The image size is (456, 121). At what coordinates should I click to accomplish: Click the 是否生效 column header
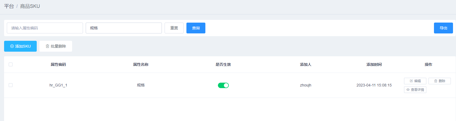point(223,64)
